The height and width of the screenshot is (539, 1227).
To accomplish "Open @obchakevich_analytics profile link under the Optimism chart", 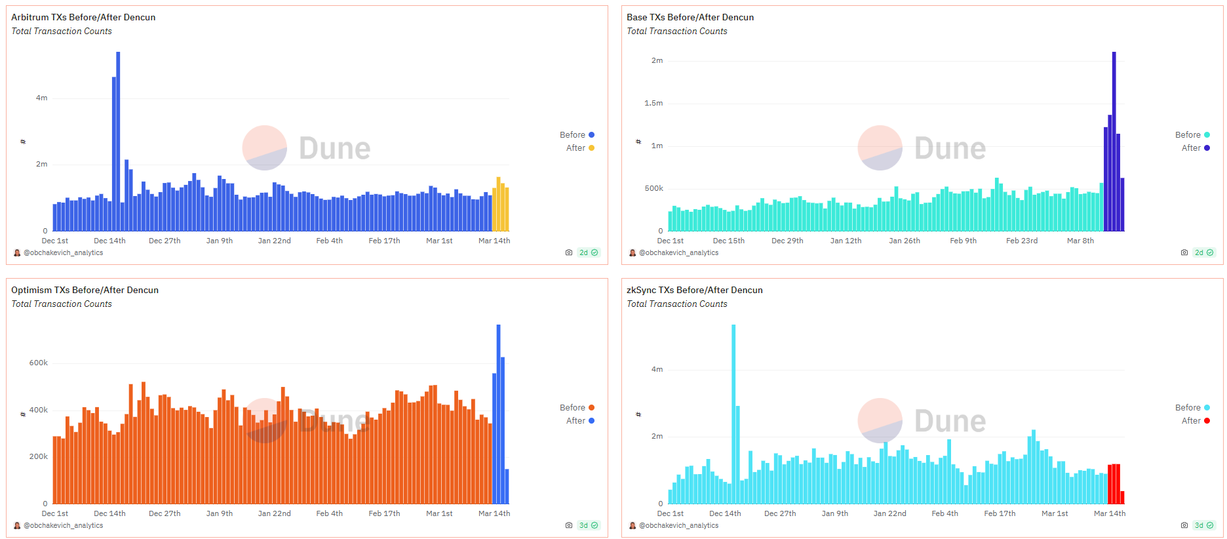I will point(64,525).
